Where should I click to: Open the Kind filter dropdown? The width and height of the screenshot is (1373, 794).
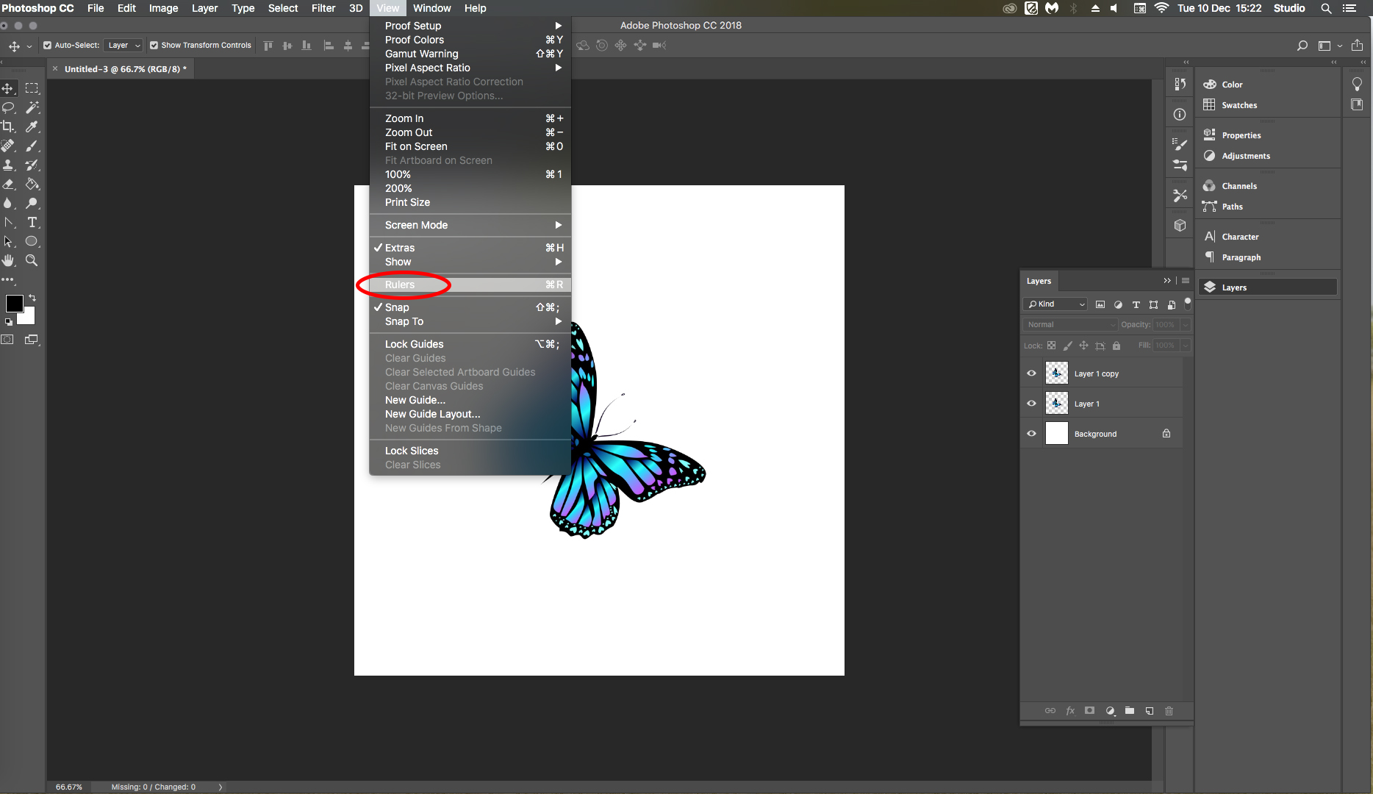click(1055, 304)
